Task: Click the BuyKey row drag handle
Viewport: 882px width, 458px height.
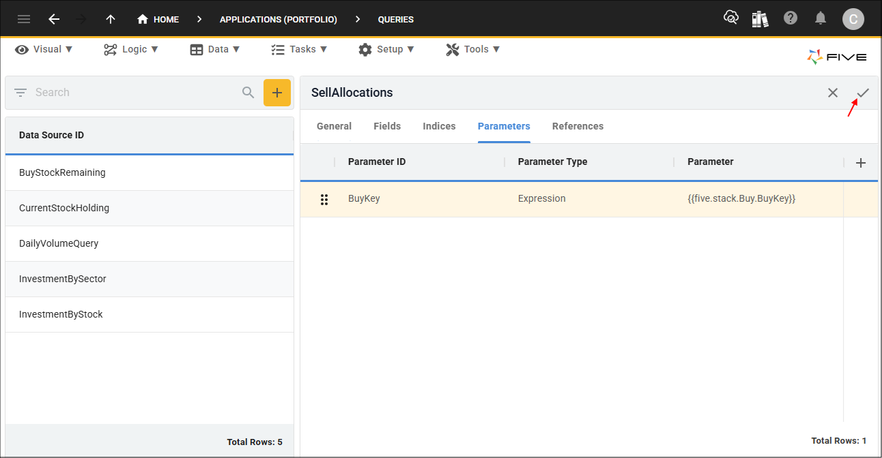Action: coord(324,199)
